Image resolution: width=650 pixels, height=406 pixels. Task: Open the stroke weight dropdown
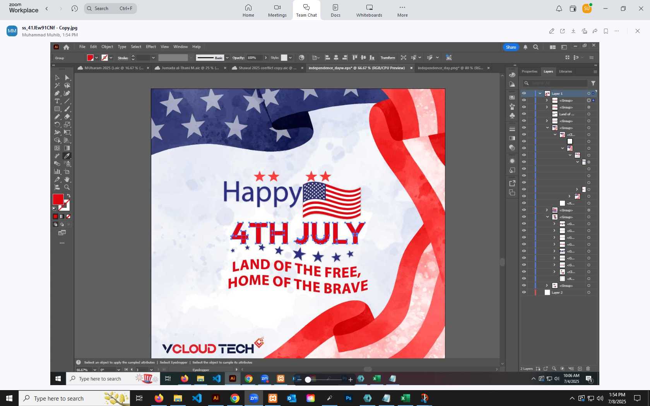[153, 58]
